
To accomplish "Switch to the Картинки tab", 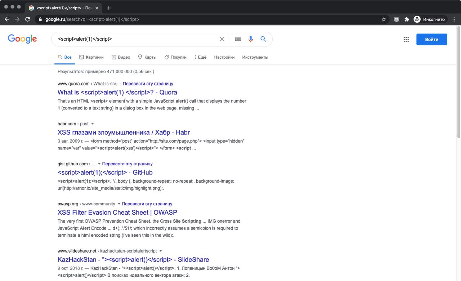I will point(91,57).
